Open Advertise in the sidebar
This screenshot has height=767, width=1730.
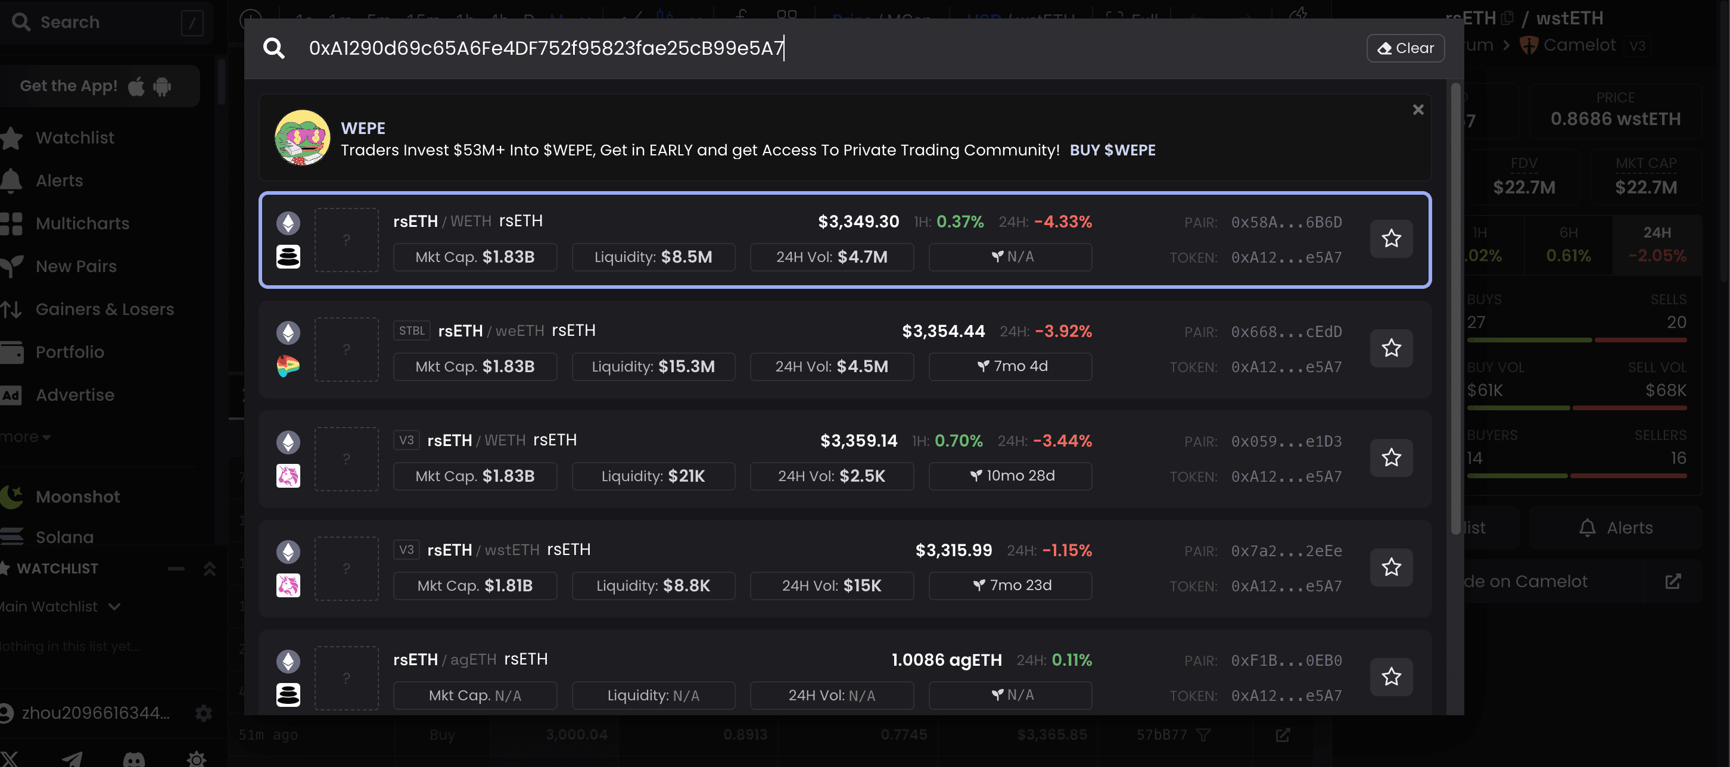[x=74, y=395]
